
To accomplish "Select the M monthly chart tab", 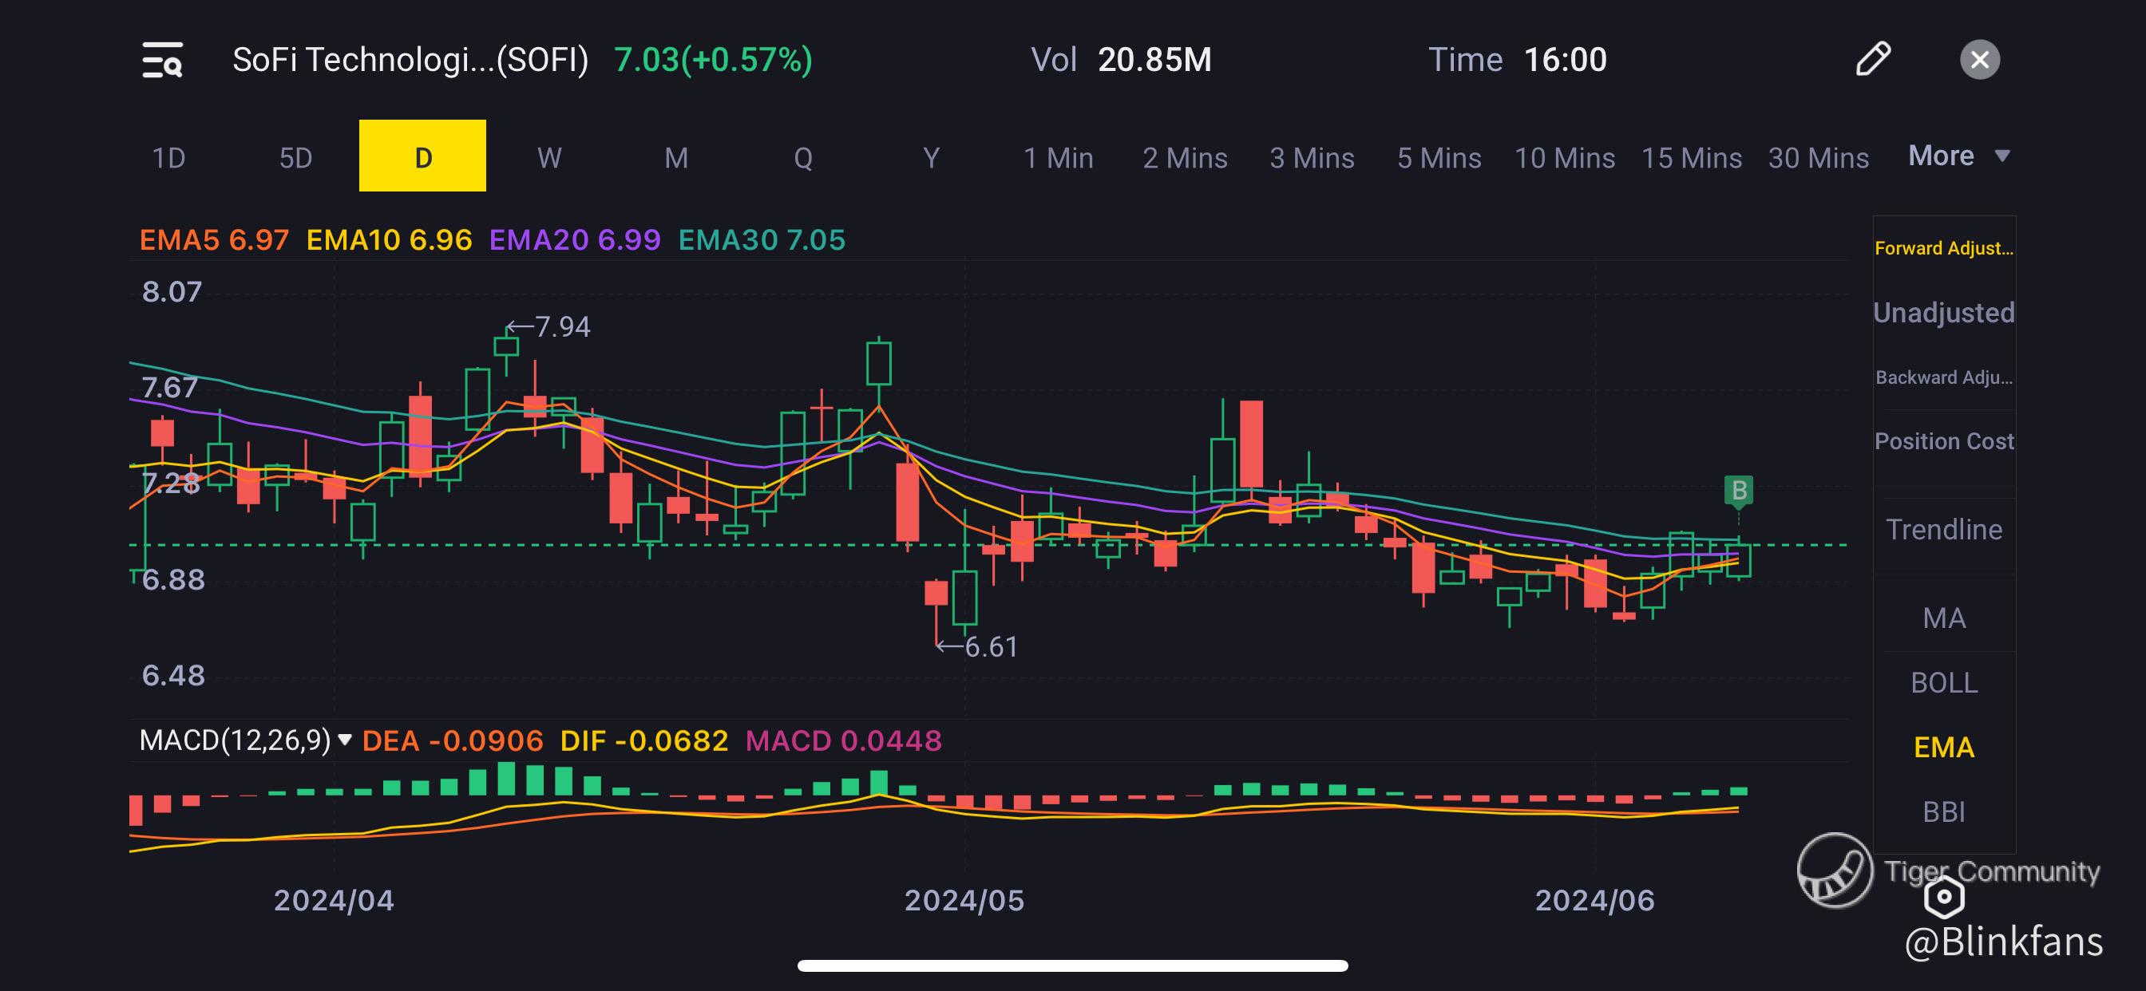I will (676, 157).
